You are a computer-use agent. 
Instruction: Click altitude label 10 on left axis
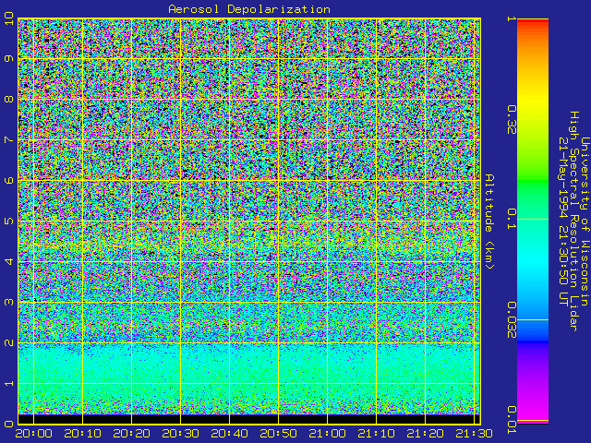tap(8, 18)
